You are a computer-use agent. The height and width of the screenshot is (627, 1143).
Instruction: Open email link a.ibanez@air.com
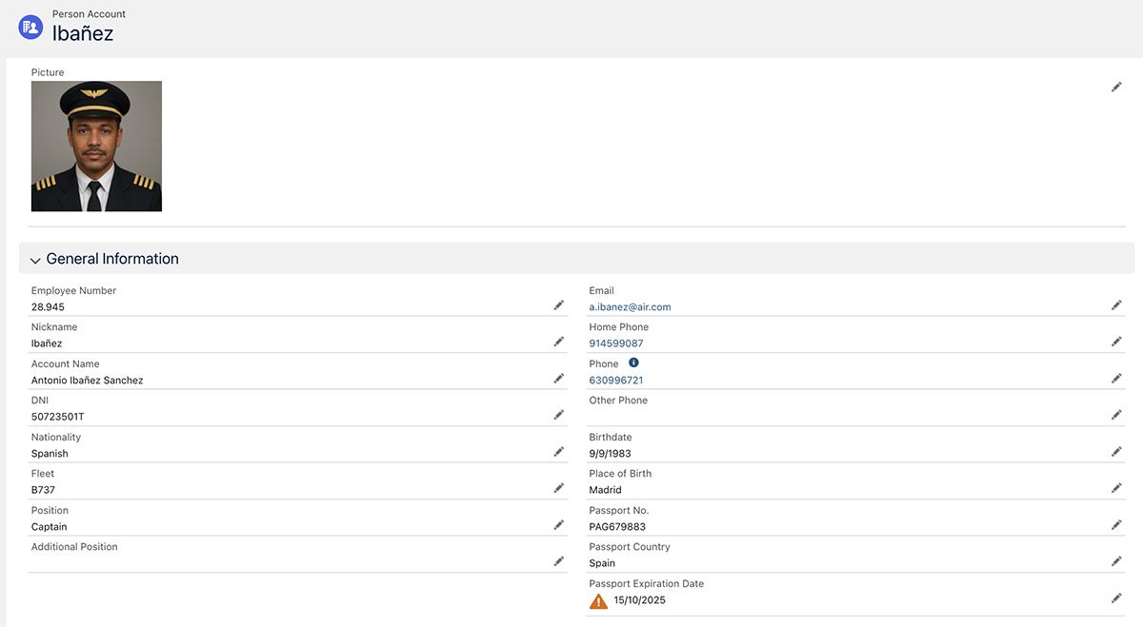click(630, 307)
